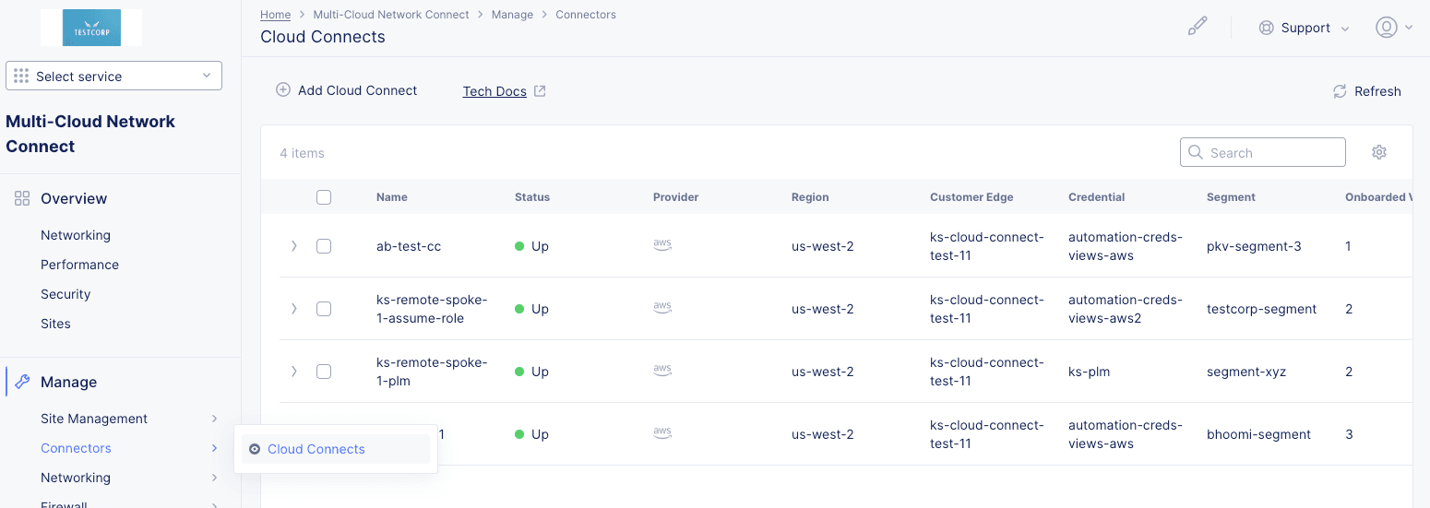This screenshot has width=1430, height=508.
Task: Click the table settings gear icon
Action: point(1378,152)
